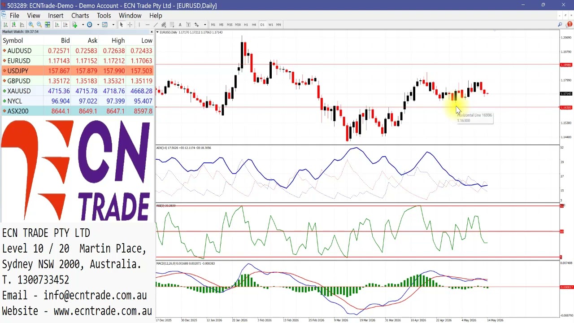Screen dimensions: 574x323
Task: Click the Low column header
Action: (147, 40)
